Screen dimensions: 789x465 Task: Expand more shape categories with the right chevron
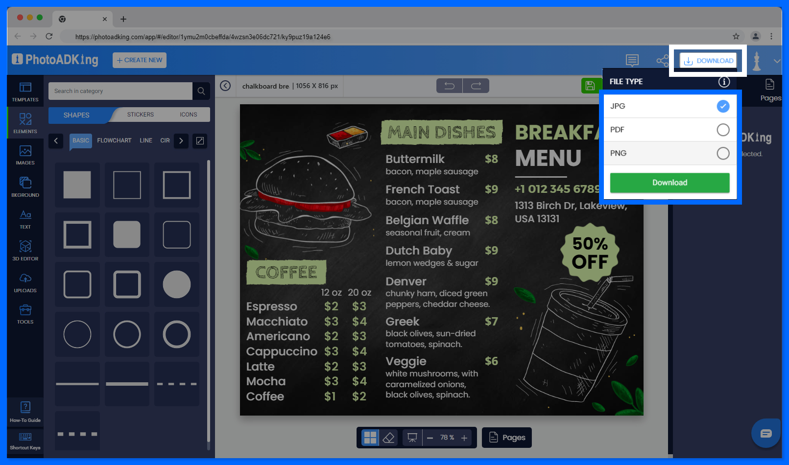pyautogui.click(x=181, y=141)
